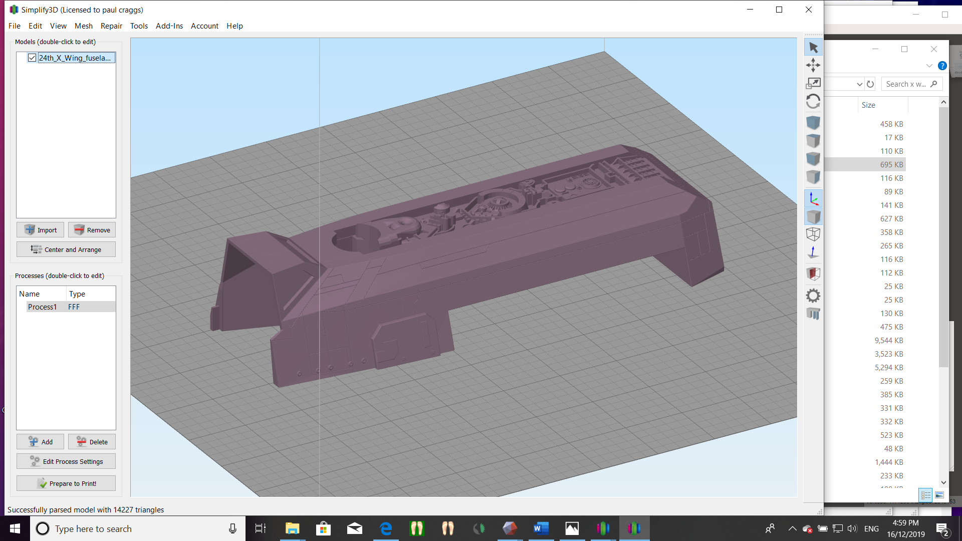Switch to wireframe model rendering
Image resolution: width=962 pixels, height=541 pixels.
[x=813, y=234]
